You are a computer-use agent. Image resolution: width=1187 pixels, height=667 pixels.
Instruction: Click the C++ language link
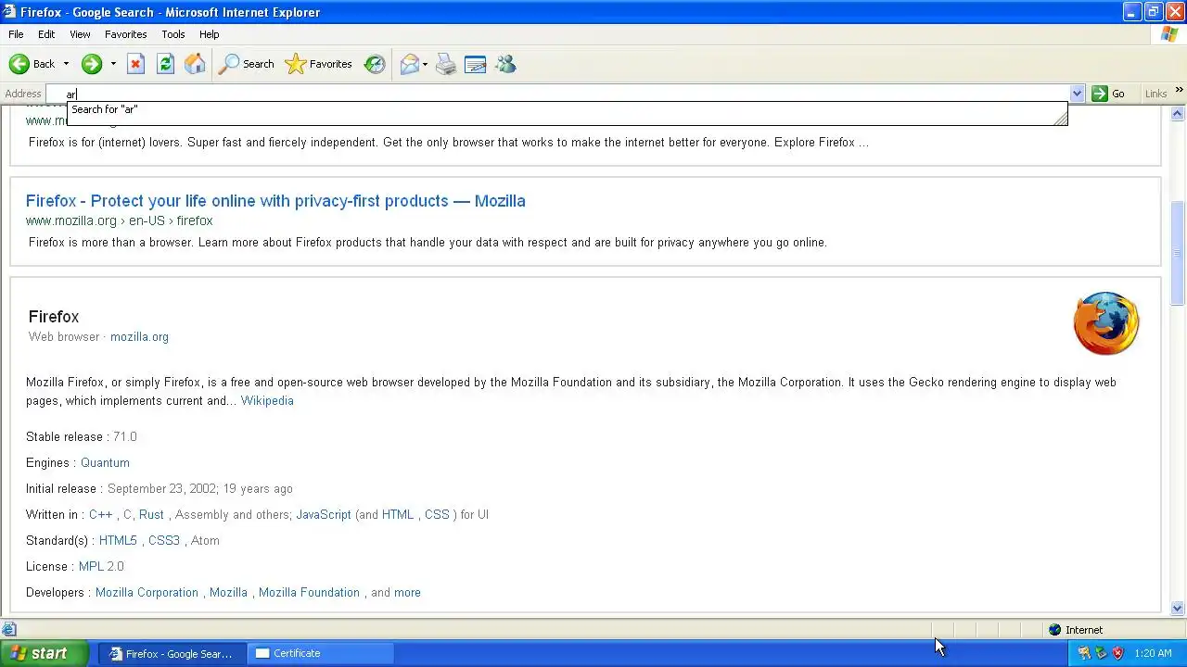click(x=100, y=515)
